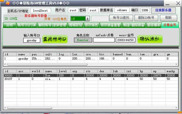Switch to the 修改装备查看 tab
This screenshot has width=182, height=114.
point(111,25)
